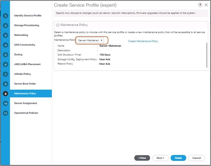Select the Networking step

coord(21,35)
